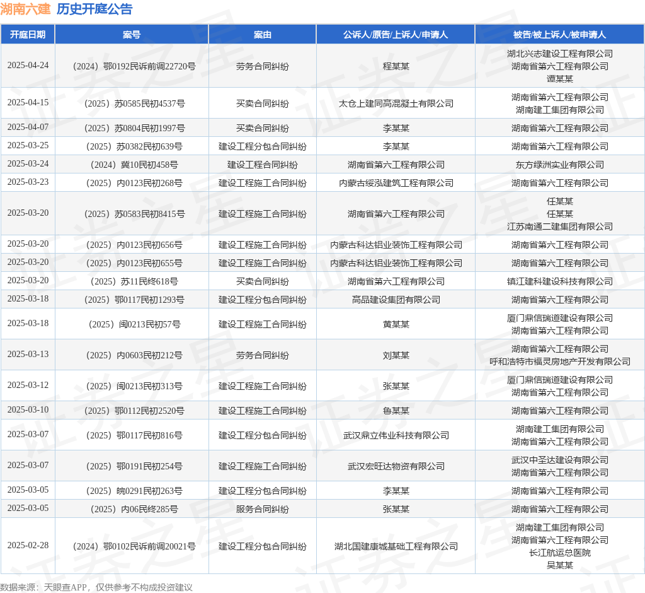
Task: Click plaintiff 武汉鼎立伟业科技有限公司
Action: 396,435
